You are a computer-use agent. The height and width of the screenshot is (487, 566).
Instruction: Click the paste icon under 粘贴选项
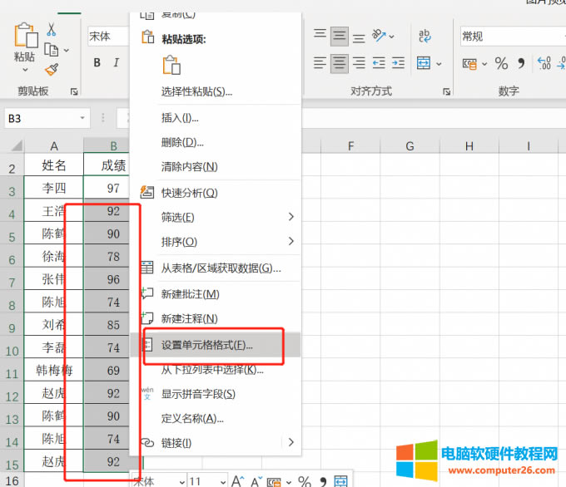(x=171, y=66)
